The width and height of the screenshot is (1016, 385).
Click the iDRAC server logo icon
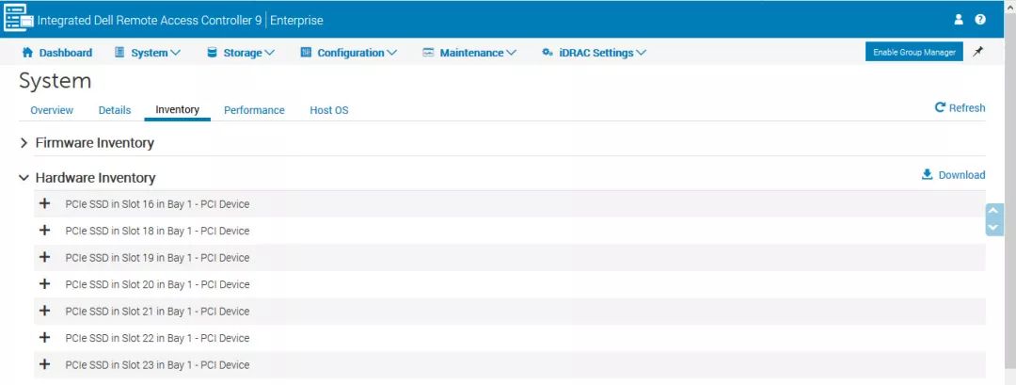click(x=18, y=18)
